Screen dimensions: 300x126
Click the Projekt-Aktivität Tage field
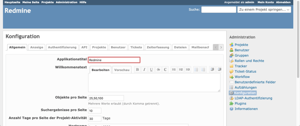point(95,119)
